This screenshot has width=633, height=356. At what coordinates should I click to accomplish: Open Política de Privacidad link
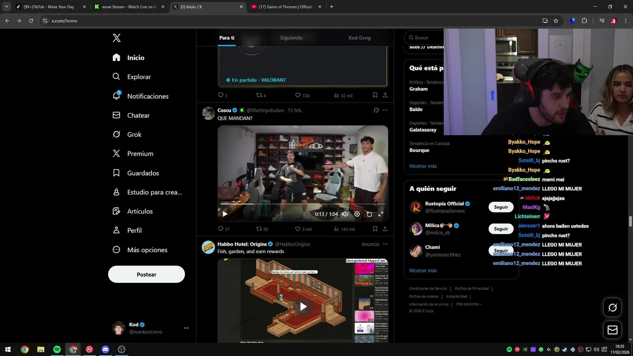click(x=472, y=288)
